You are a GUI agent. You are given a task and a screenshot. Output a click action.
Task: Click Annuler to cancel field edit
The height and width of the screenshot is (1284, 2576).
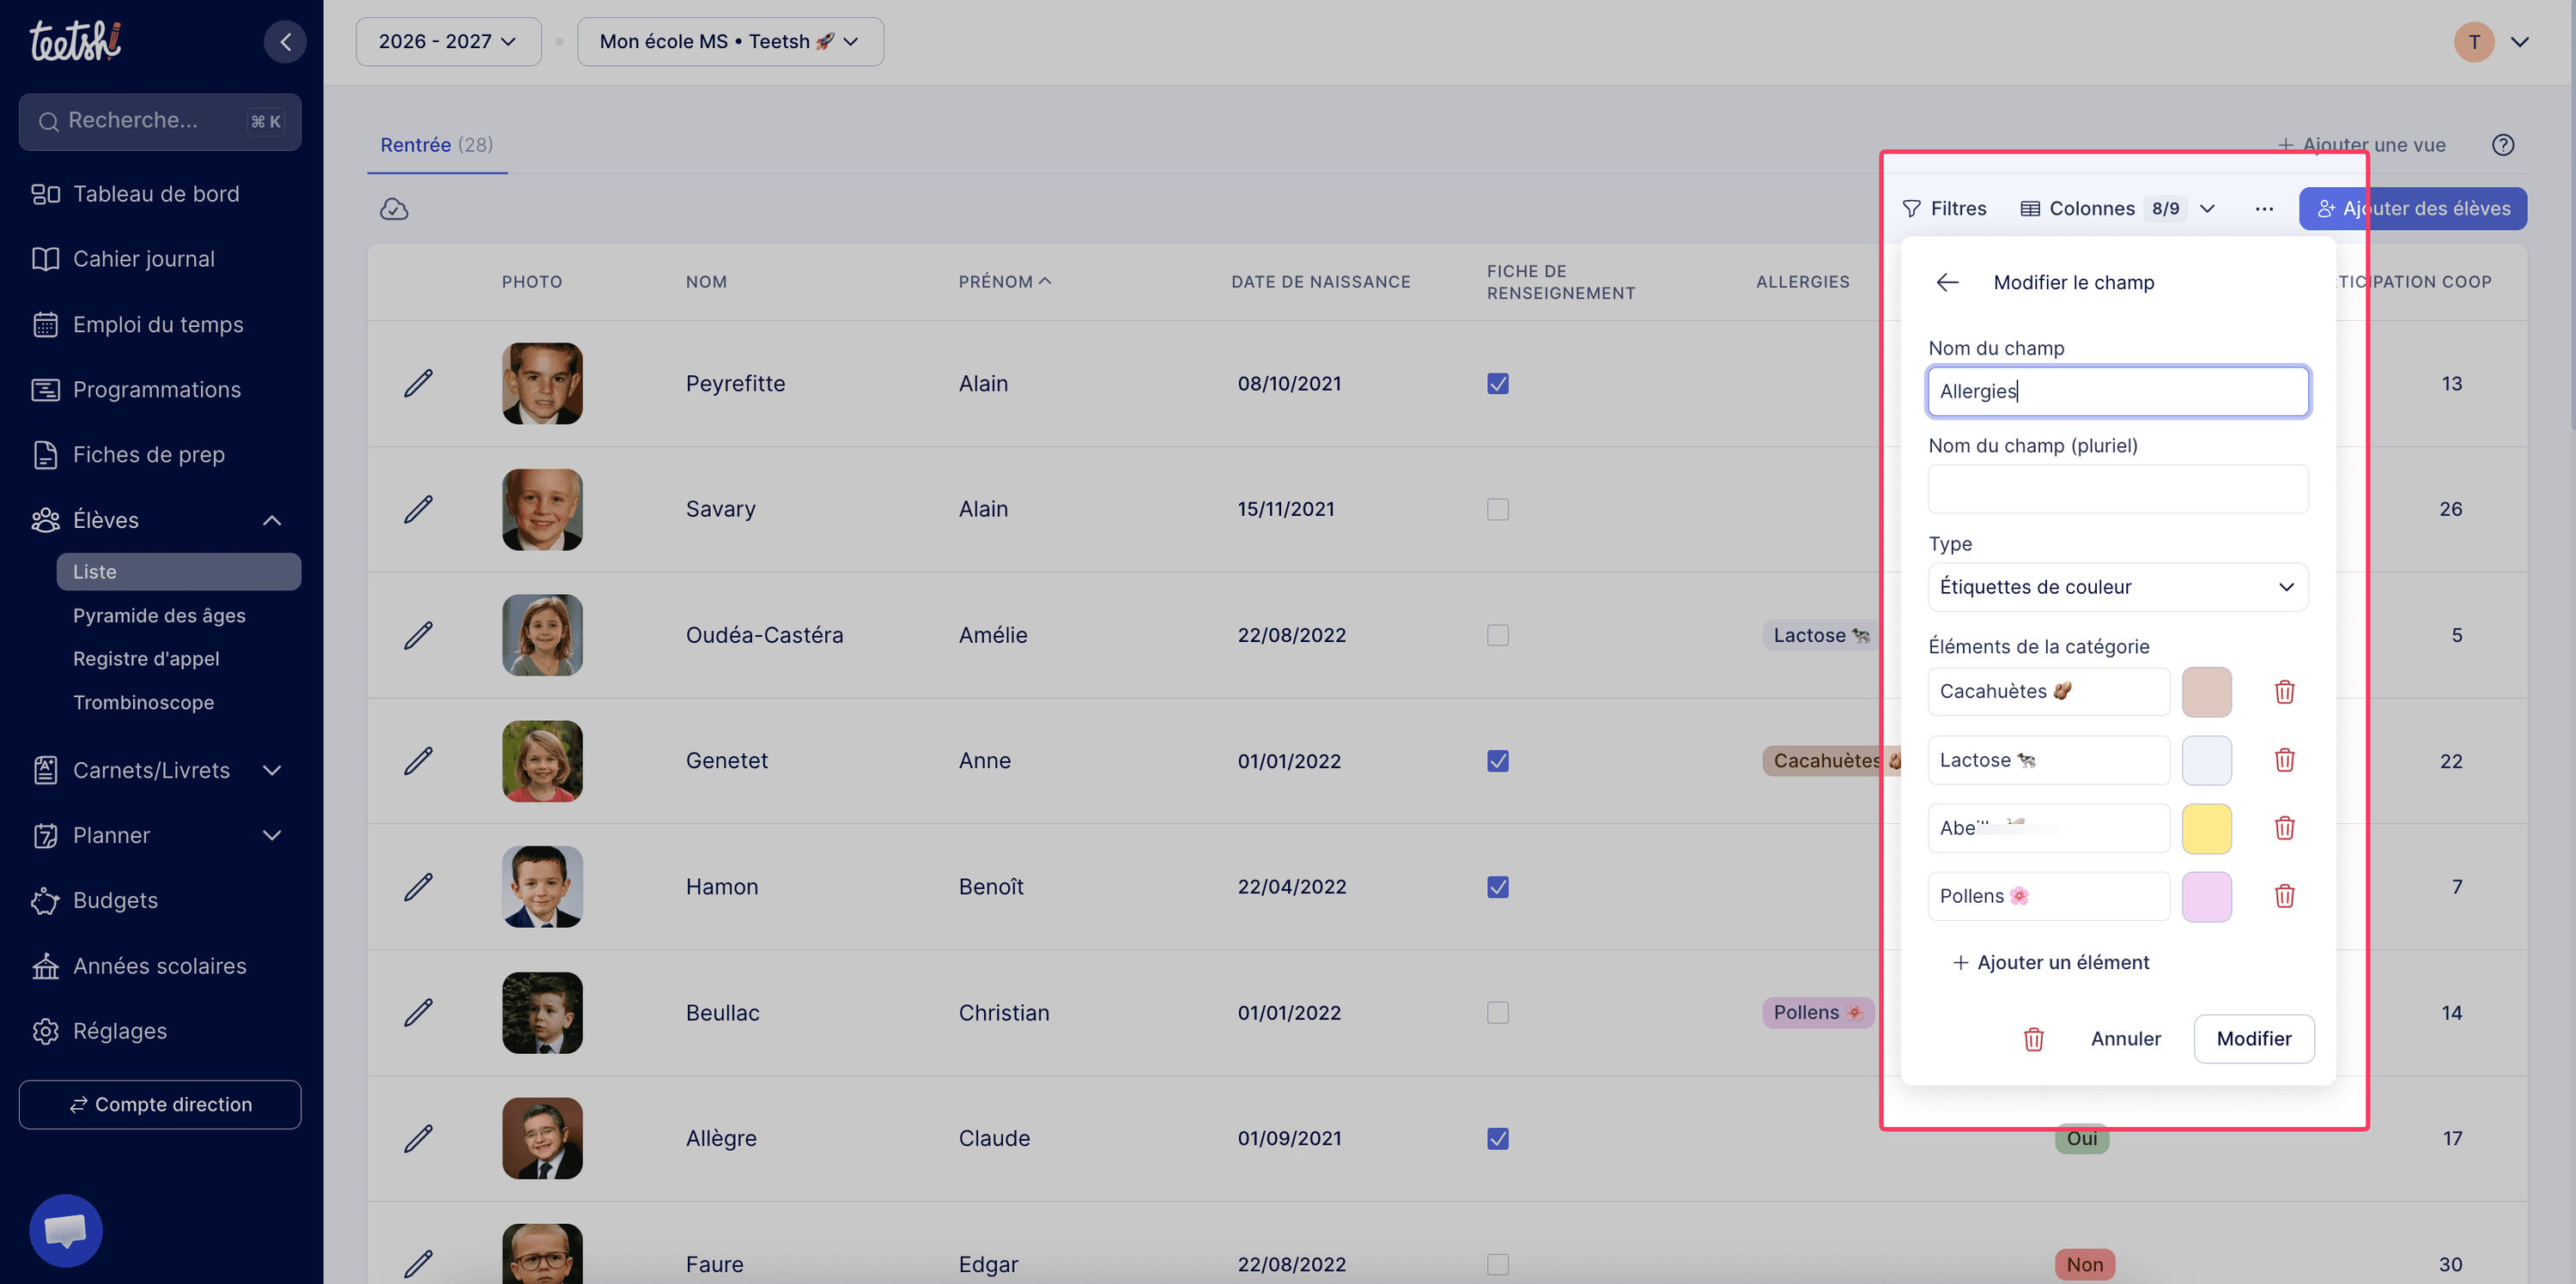click(2125, 1039)
